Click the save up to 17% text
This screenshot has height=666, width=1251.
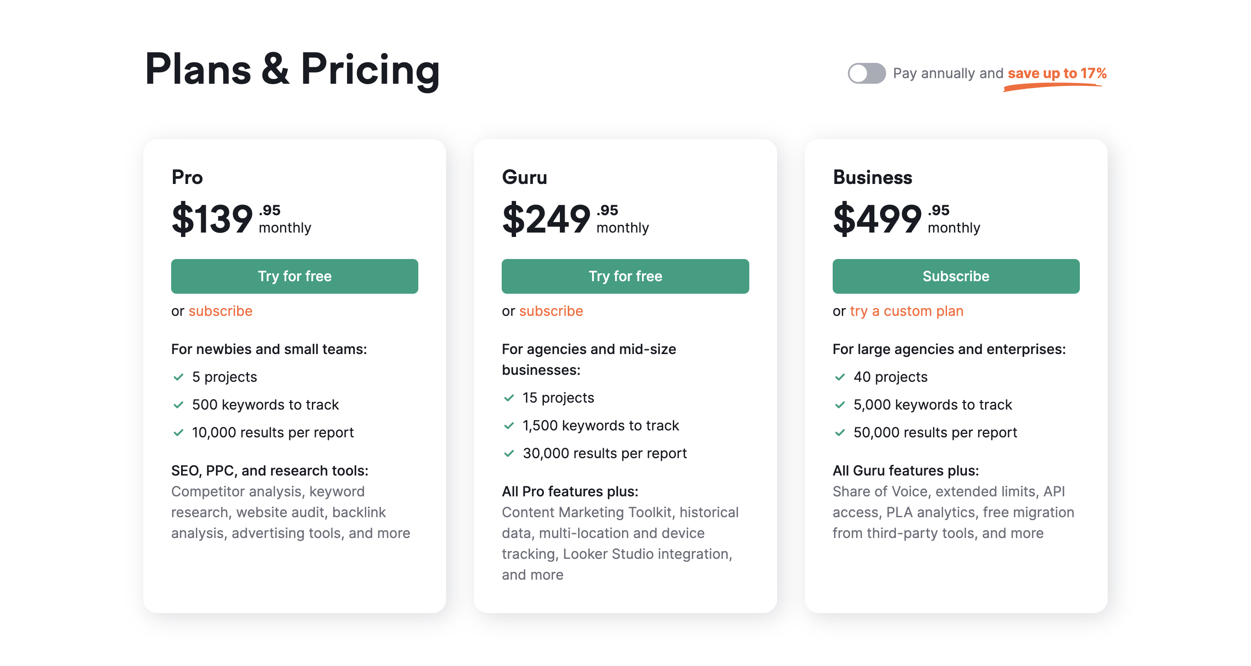[x=1057, y=73]
